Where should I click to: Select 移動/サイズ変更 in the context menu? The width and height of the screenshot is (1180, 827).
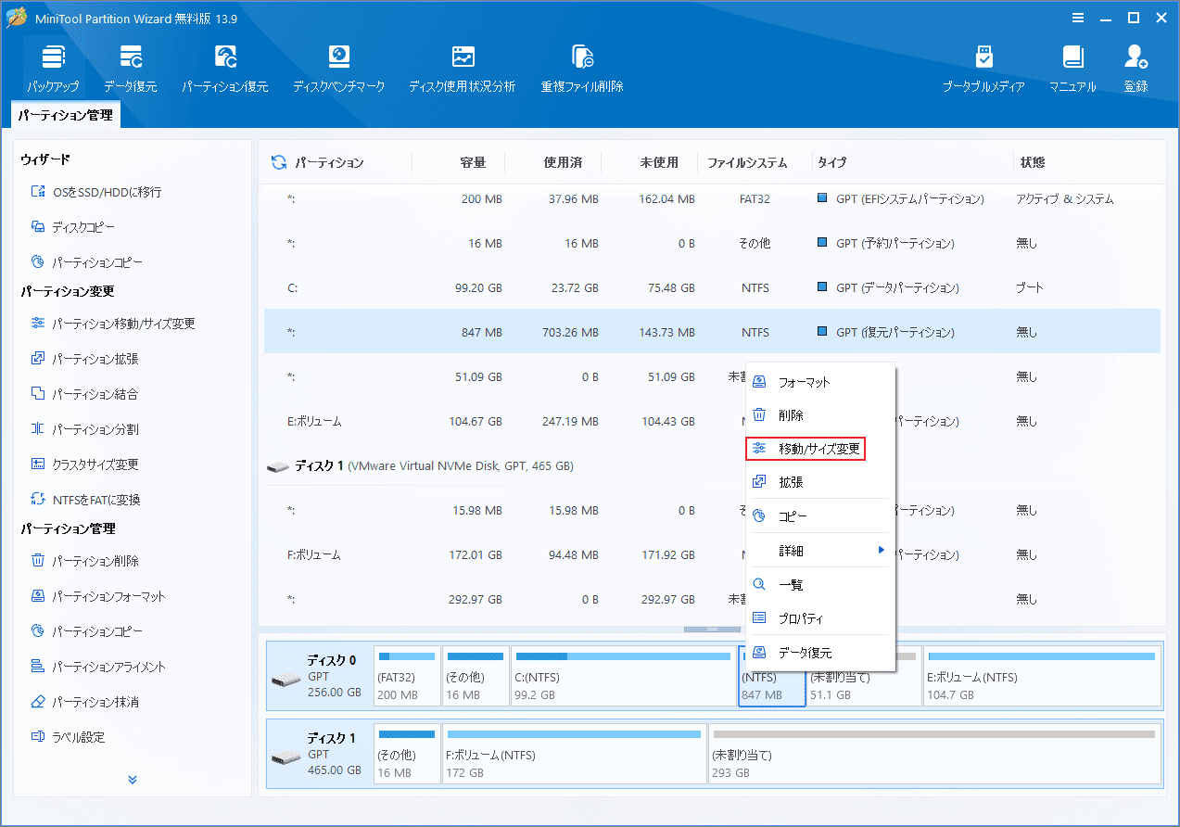(805, 449)
